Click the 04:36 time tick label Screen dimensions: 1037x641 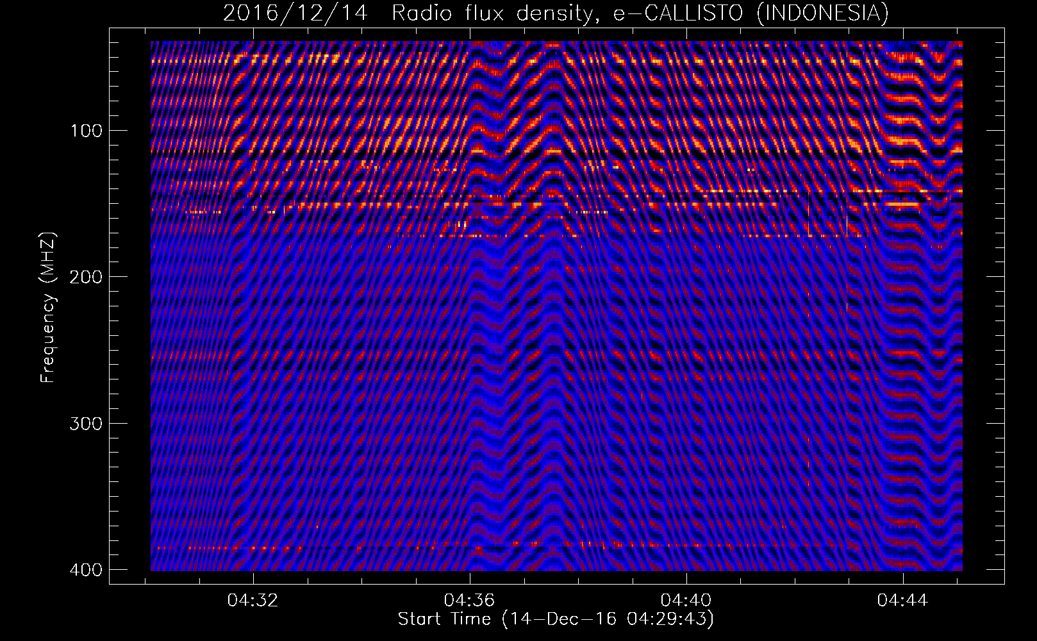tap(469, 601)
